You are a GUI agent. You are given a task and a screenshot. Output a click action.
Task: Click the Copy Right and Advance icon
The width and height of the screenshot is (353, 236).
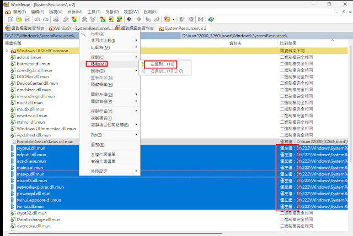[148, 20]
